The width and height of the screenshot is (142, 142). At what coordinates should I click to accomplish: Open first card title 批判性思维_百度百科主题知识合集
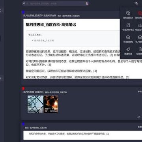tap(40, 16)
